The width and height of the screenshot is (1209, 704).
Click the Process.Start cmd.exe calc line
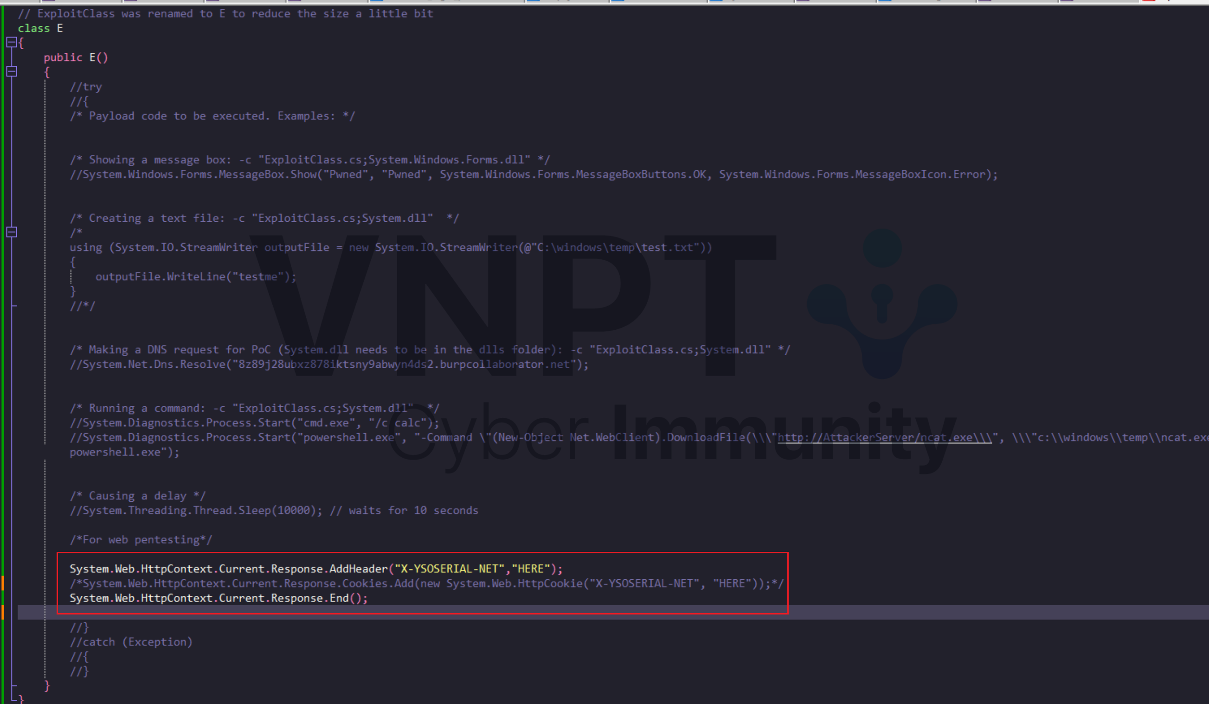254,423
